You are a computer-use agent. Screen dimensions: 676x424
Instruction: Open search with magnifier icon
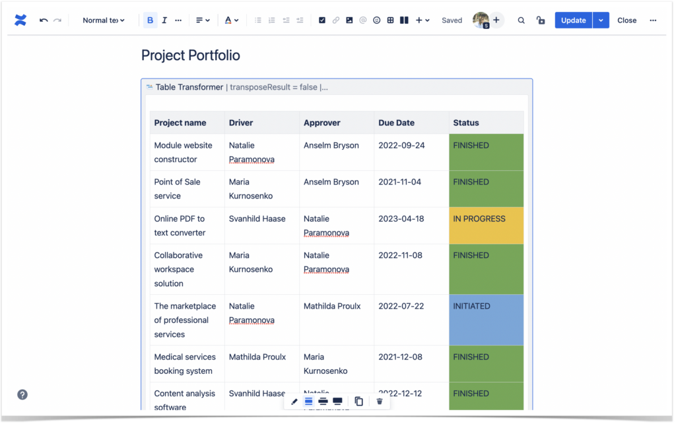pos(521,20)
